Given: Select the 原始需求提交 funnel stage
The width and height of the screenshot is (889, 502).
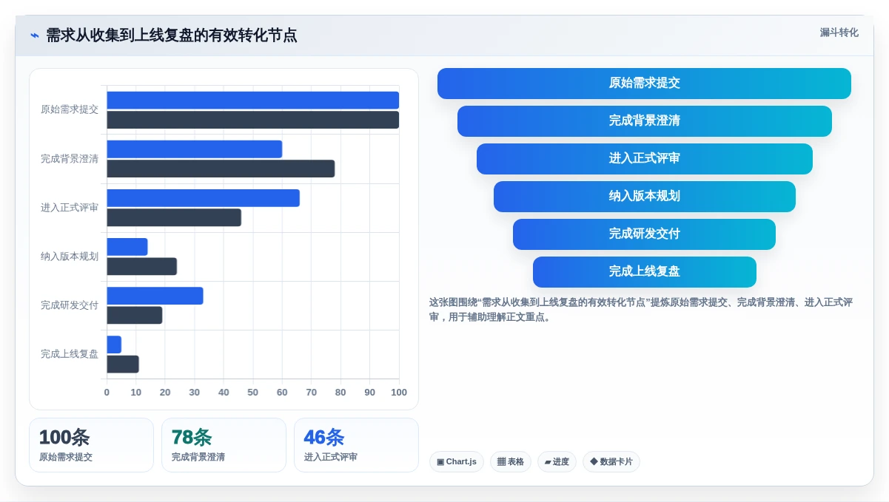Looking at the screenshot, I should point(644,84).
